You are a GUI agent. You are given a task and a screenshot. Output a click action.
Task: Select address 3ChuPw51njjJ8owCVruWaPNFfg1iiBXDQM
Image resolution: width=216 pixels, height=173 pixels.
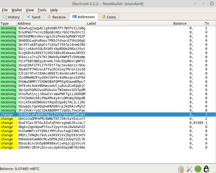[51, 94]
